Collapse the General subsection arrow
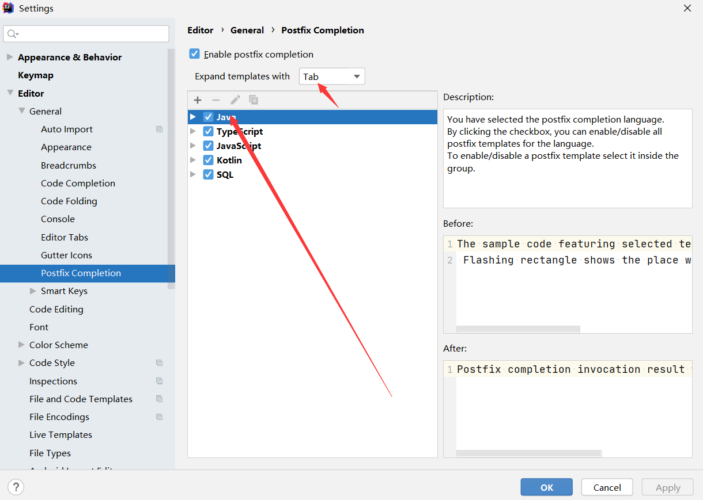This screenshot has height=500, width=703. point(21,111)
